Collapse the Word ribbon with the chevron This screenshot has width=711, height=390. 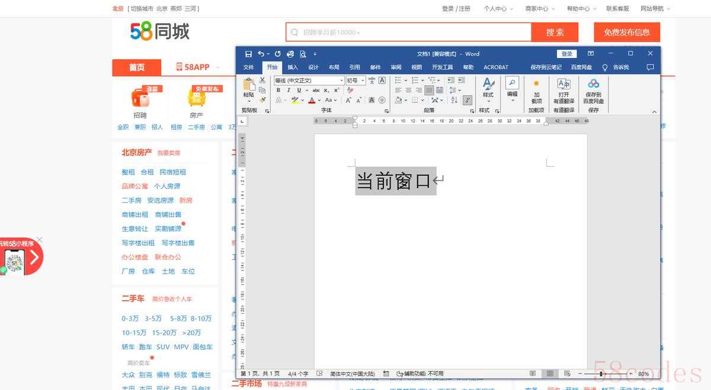pyautogui.click(x=655, y=111)
